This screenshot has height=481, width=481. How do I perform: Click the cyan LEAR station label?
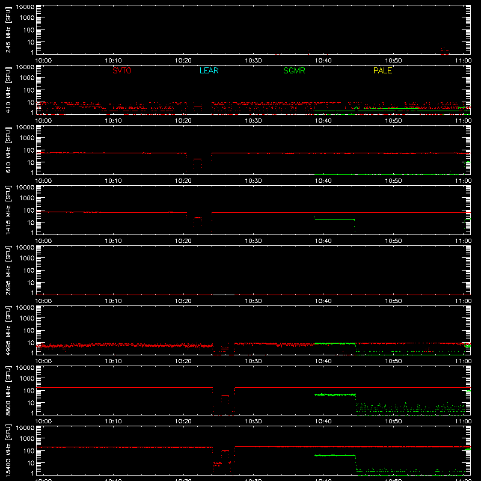[209, 70]
